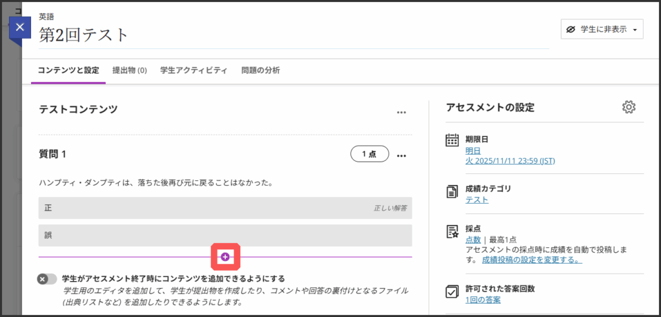This screenshot has width=661, height=317.
Task: Switch to the Submissions (0) tab
Action: click(x=129, y=70)
